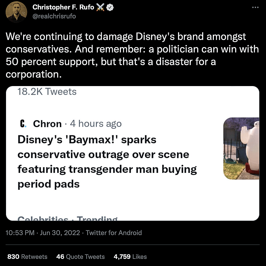Click the Disney's 'Baymax!' headline text
Viewport: 266px width, 266px height.
coord(106,162)
